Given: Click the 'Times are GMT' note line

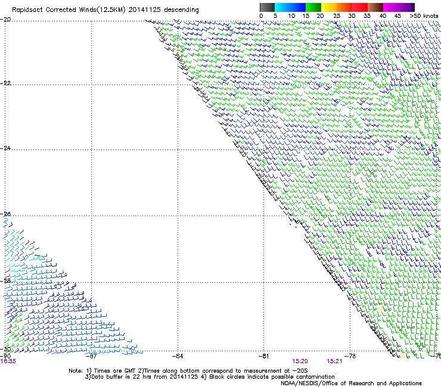Looking at the screenshot, I should (x=188, y=371).
